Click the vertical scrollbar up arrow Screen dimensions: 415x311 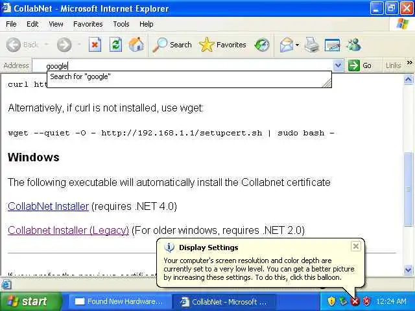[x=408, y=79]
